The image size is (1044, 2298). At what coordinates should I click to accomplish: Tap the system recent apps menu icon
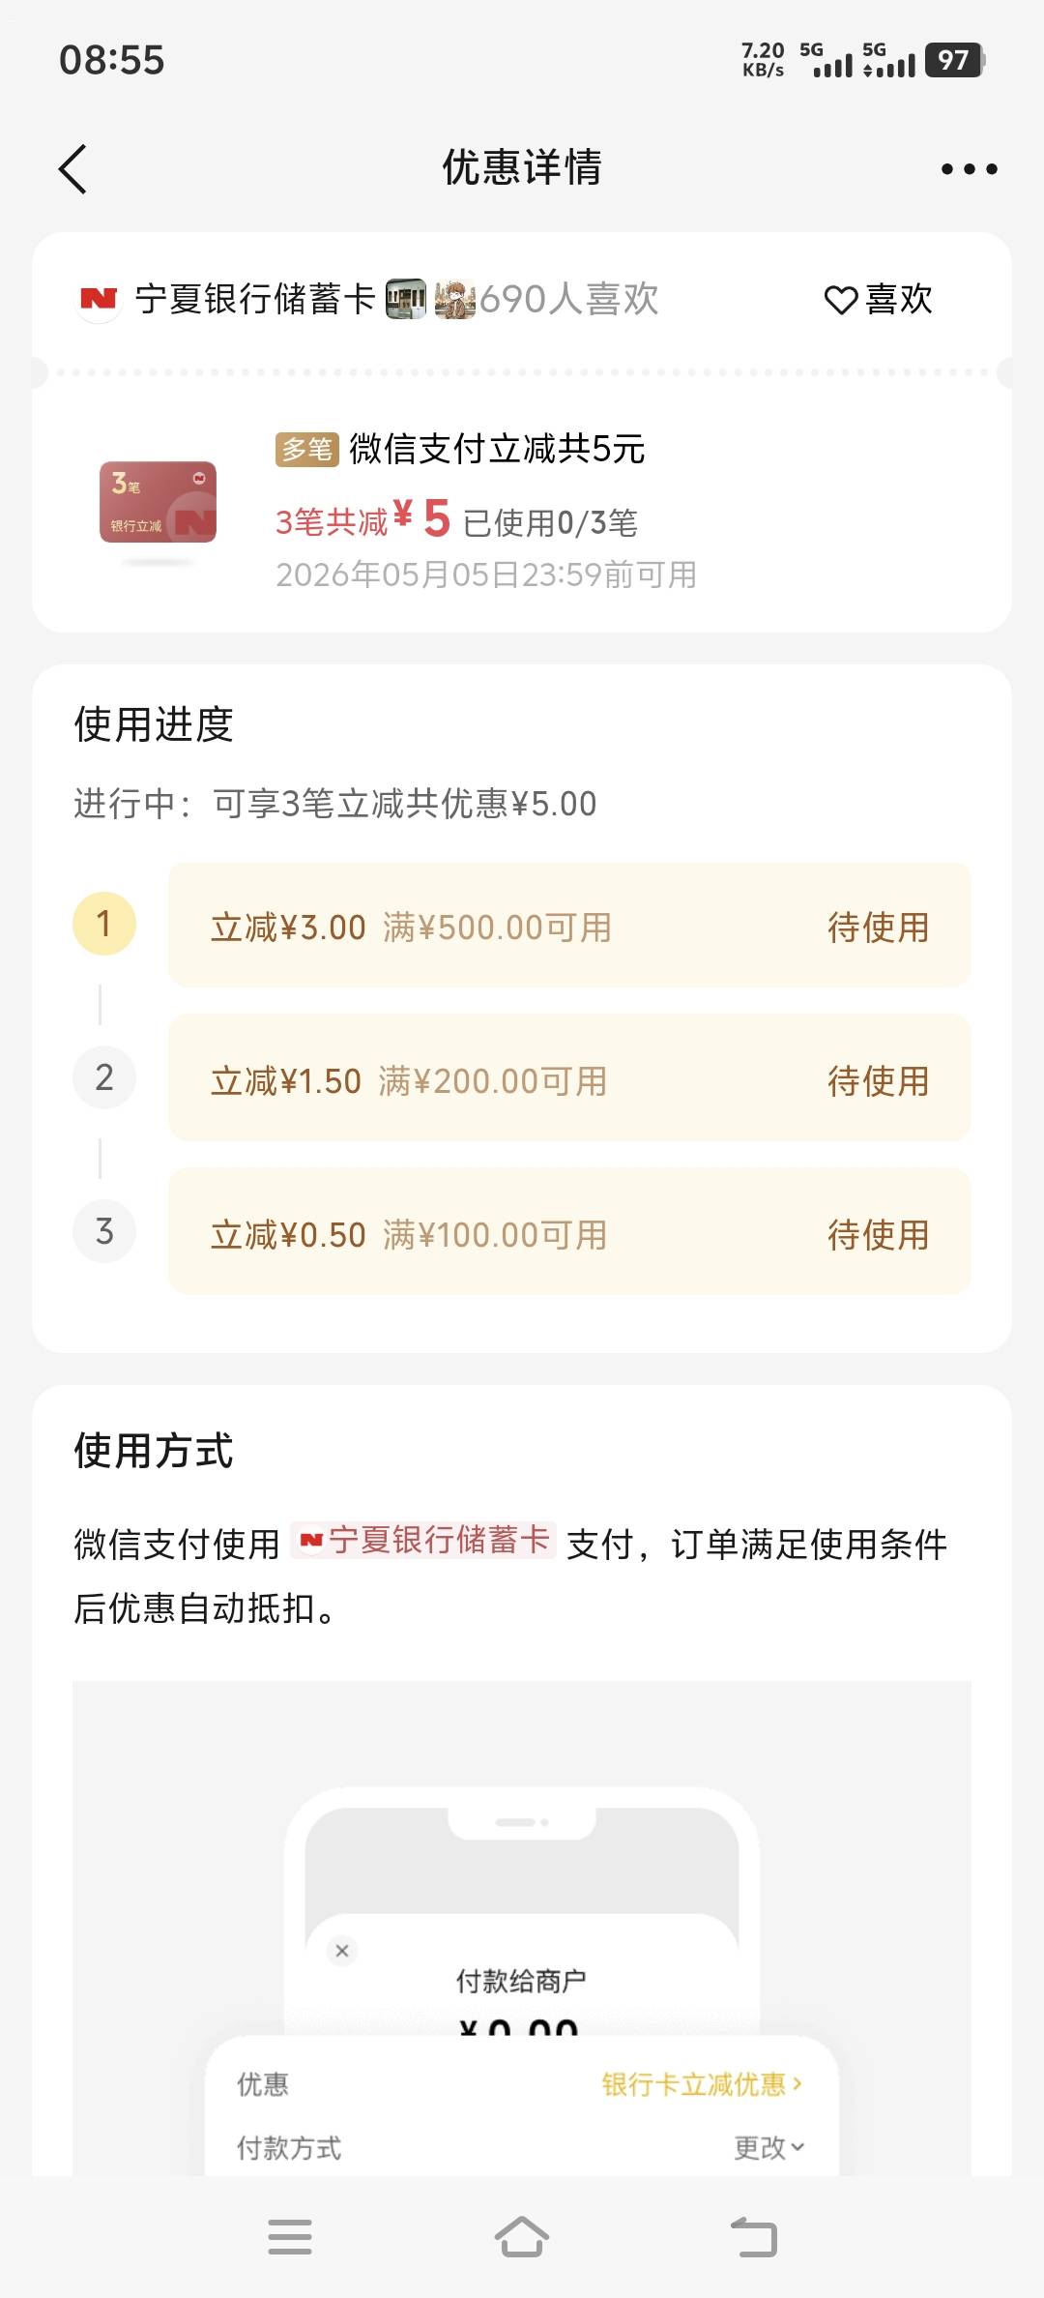[x=290, y=2237]
